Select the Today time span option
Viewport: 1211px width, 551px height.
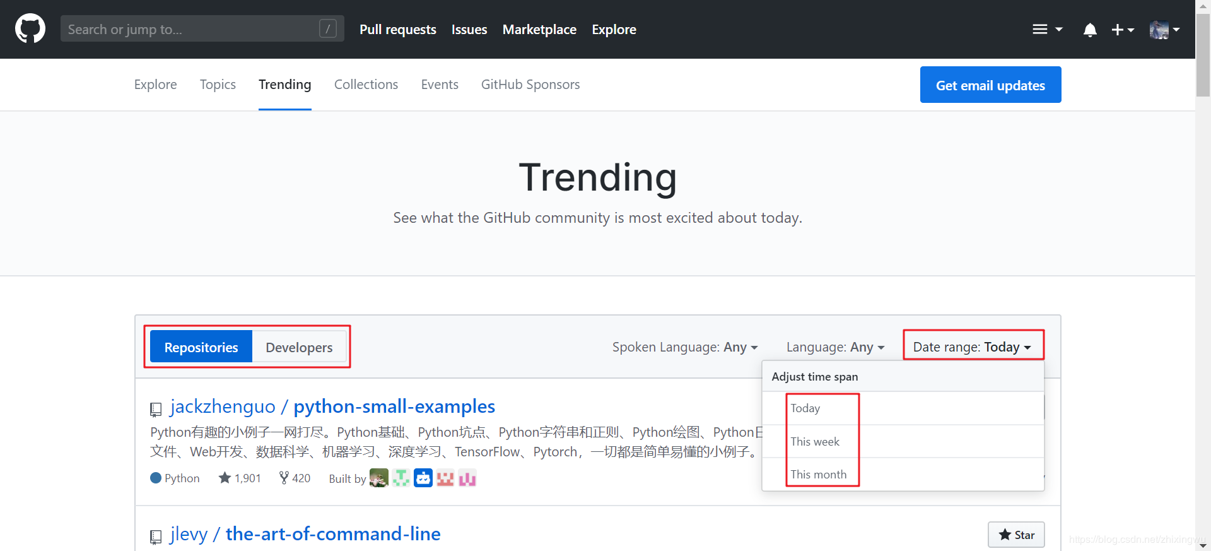[x=805, y=408]
